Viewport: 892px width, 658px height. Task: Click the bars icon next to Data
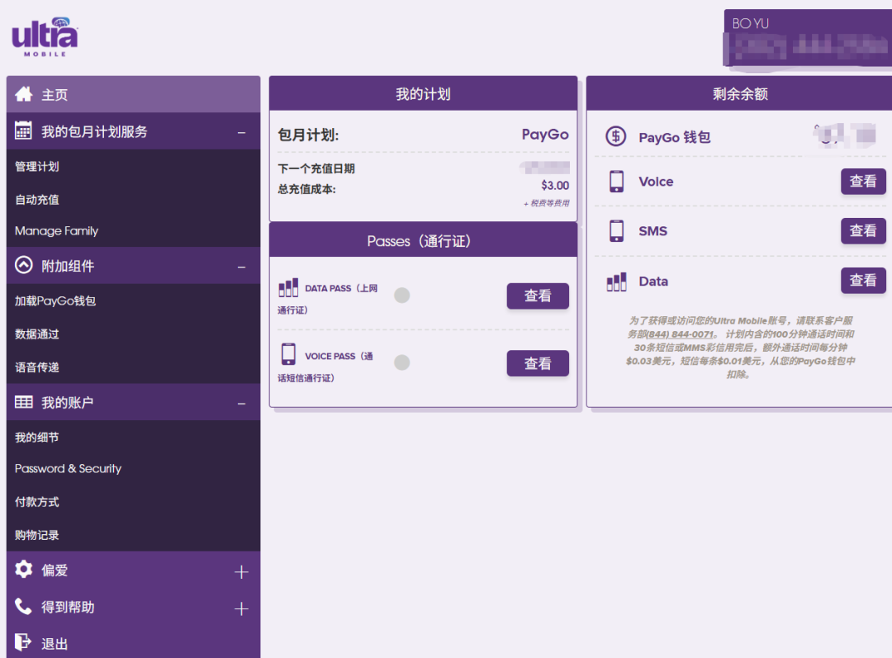coord(617,282)
